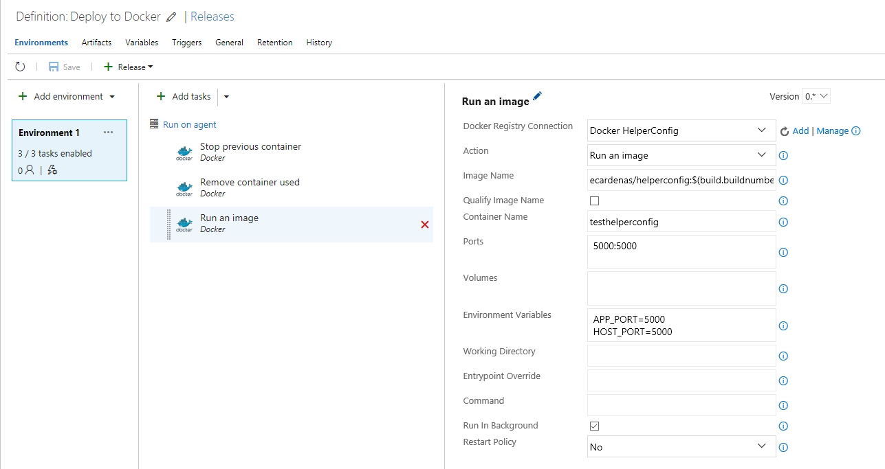Click the Add link for registry connection
Viewport: 885px width, 469px height.
coord(800,130)
